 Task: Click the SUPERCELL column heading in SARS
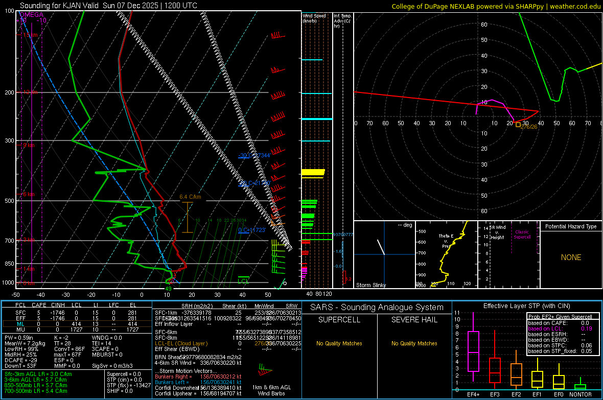coord(339,320)
